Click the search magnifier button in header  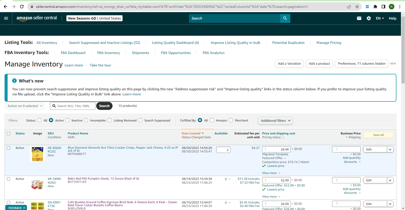pyautogui.click(x=285, y=18)
